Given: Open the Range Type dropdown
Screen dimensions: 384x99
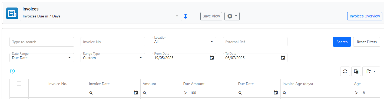Looking at the screenshot, I should [x=113, y=58].
